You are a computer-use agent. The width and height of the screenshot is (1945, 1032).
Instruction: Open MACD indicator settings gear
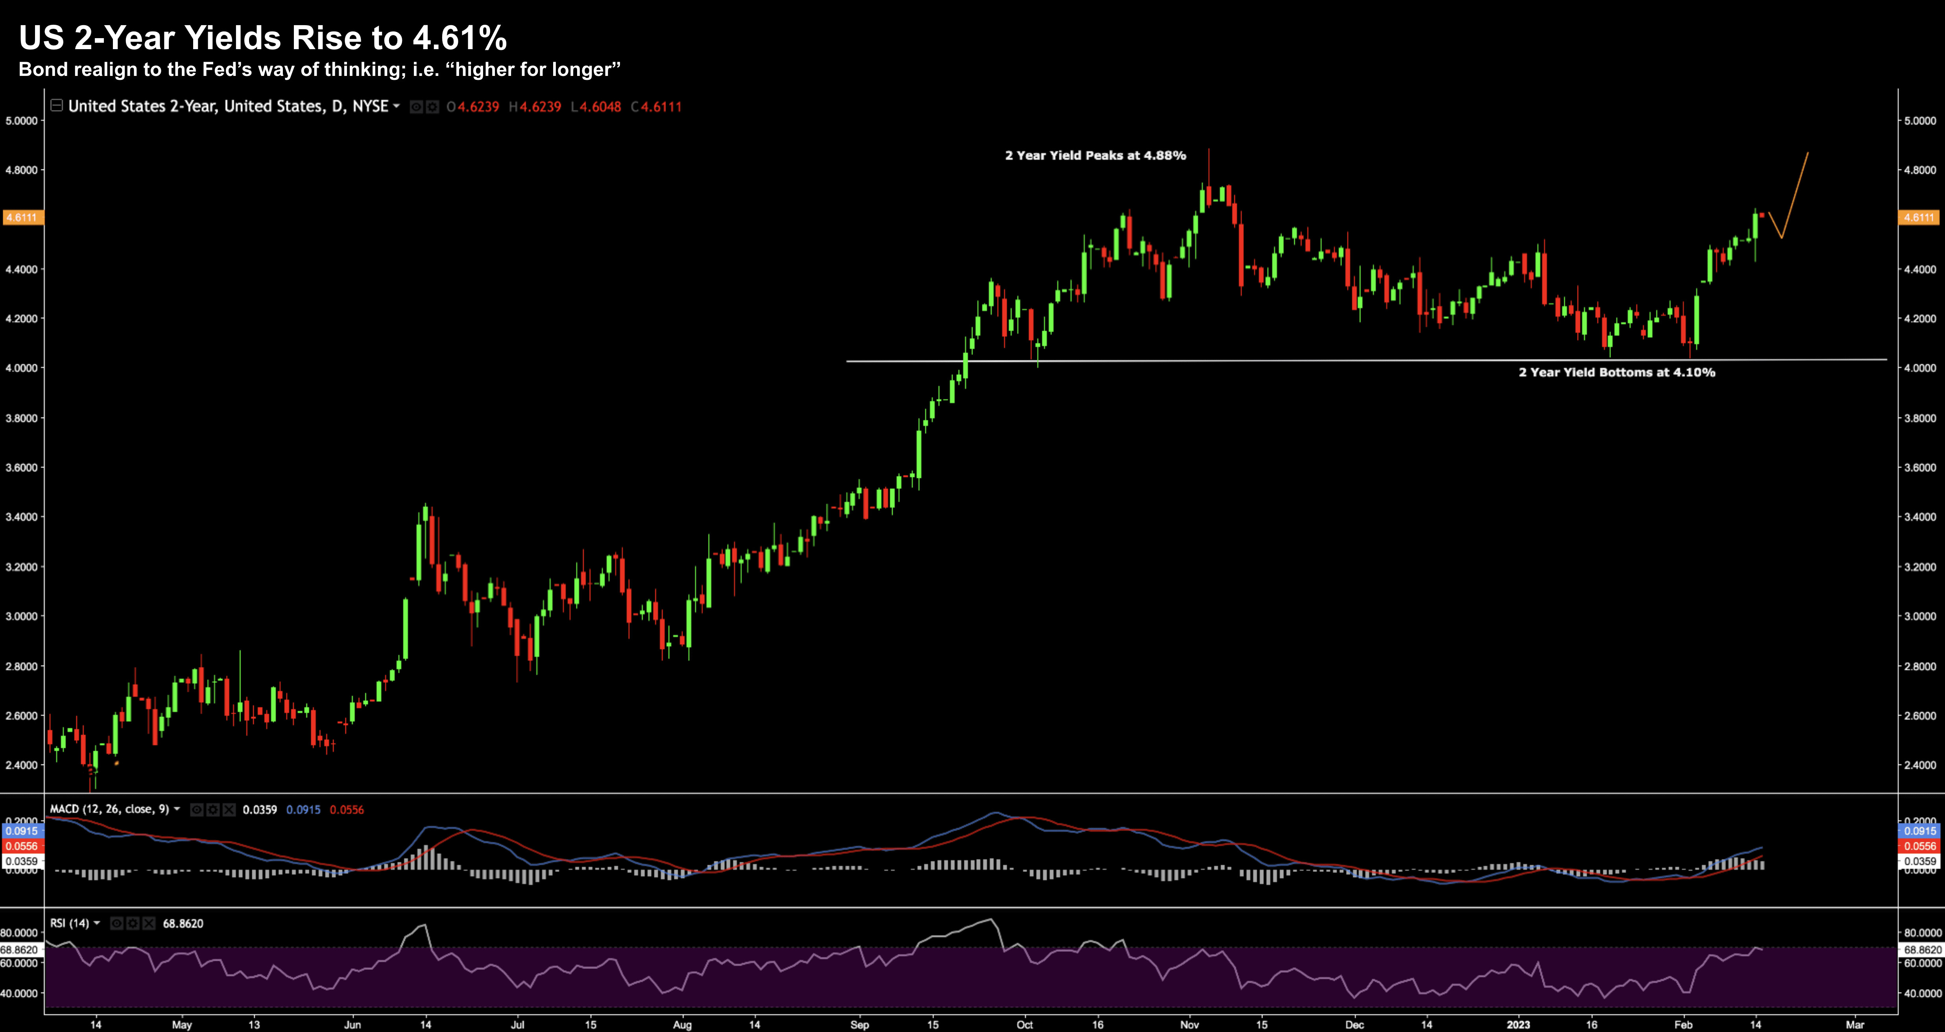[213, 810]
